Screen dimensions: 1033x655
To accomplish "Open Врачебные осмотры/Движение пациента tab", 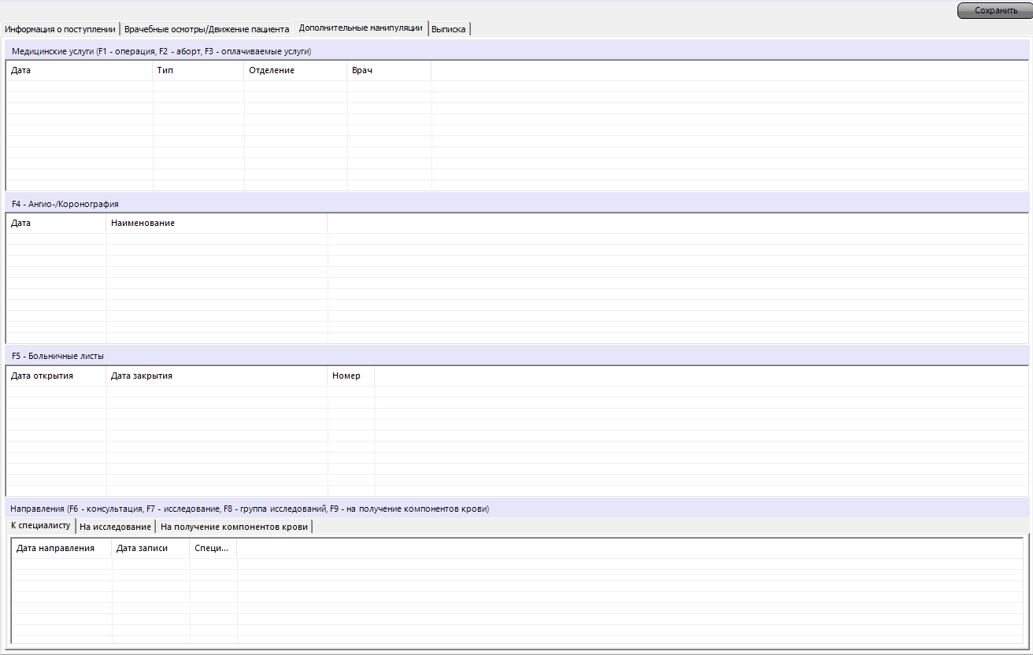I will pos(207,29).
